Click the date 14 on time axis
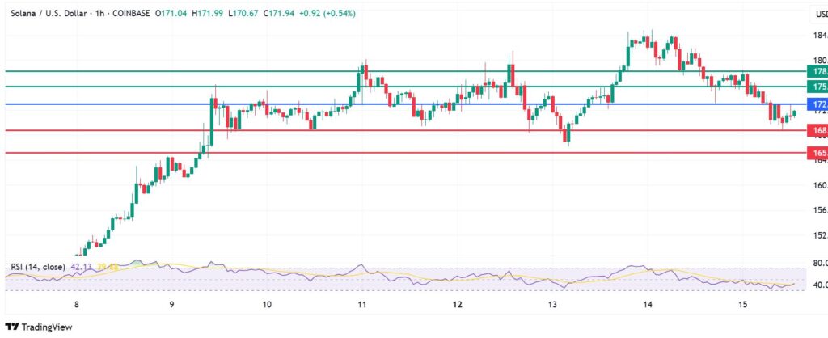 (x=648, y=305)
